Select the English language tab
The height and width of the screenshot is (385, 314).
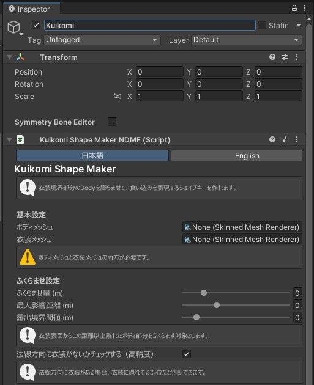(x=237, y=155)
